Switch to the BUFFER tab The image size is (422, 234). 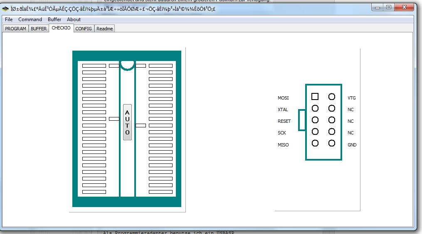(39, 29)
